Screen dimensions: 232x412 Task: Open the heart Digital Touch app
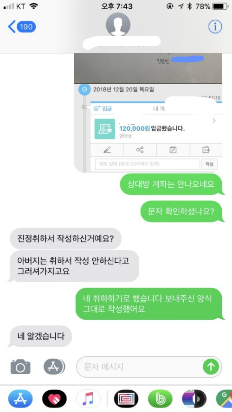pyautogui.click(x=54, y=399)
